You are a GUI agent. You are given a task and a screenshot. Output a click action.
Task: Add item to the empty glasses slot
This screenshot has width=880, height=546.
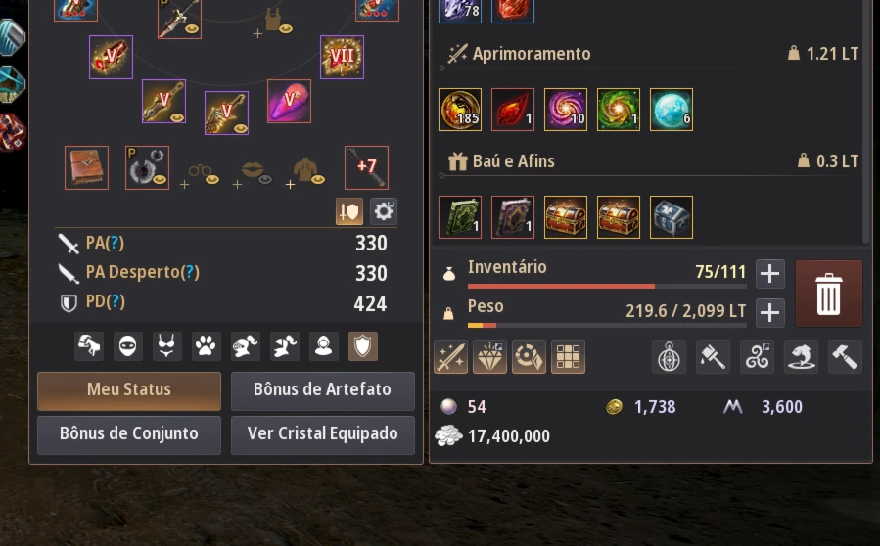200,171
